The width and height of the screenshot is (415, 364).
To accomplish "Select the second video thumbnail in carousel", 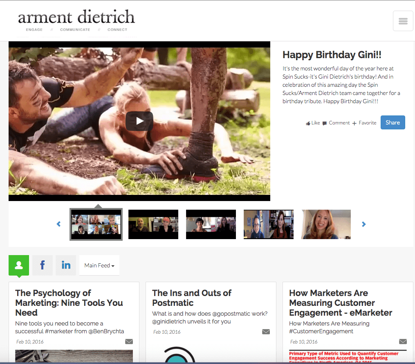I will point(153,224).
